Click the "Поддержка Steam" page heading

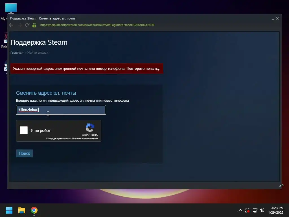tap(39, 42)
